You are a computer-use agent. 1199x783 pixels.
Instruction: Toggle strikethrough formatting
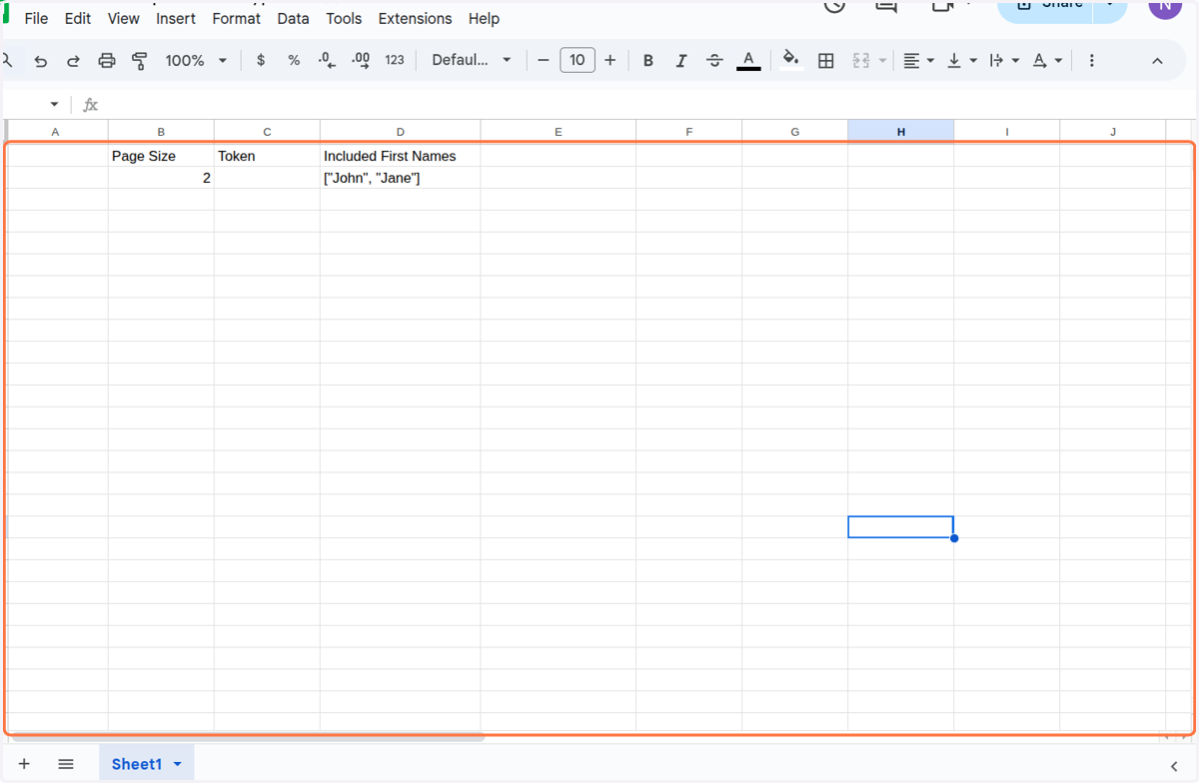coord(714,61)
